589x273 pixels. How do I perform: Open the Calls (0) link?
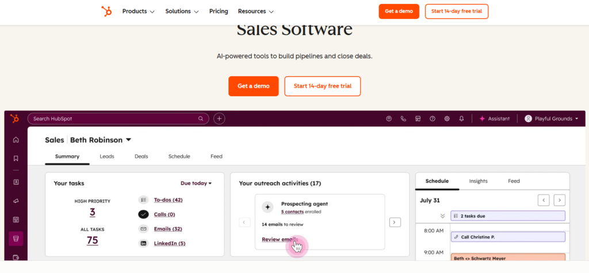(x=165, y=214)
